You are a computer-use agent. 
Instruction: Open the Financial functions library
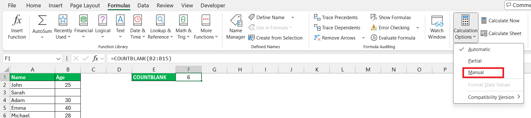(83, 27)
